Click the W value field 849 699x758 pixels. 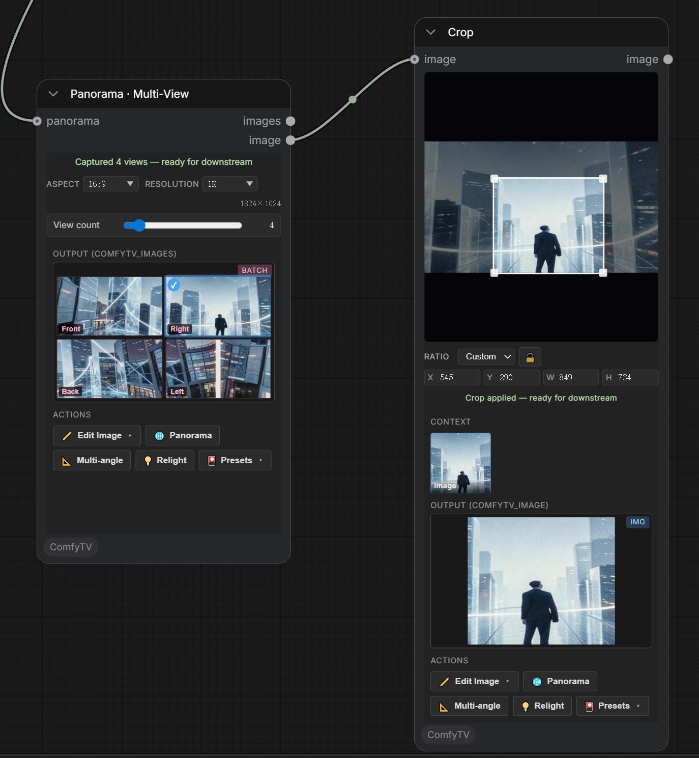point(571,378)
